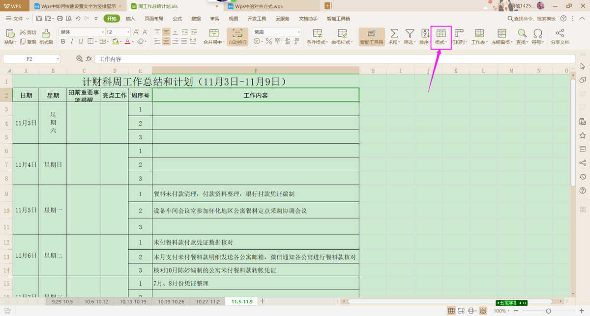The height and width of the screenshot is (316, 590).
Task: Toggle Wrap Text (自动换行)
Action: click(237, 37)
